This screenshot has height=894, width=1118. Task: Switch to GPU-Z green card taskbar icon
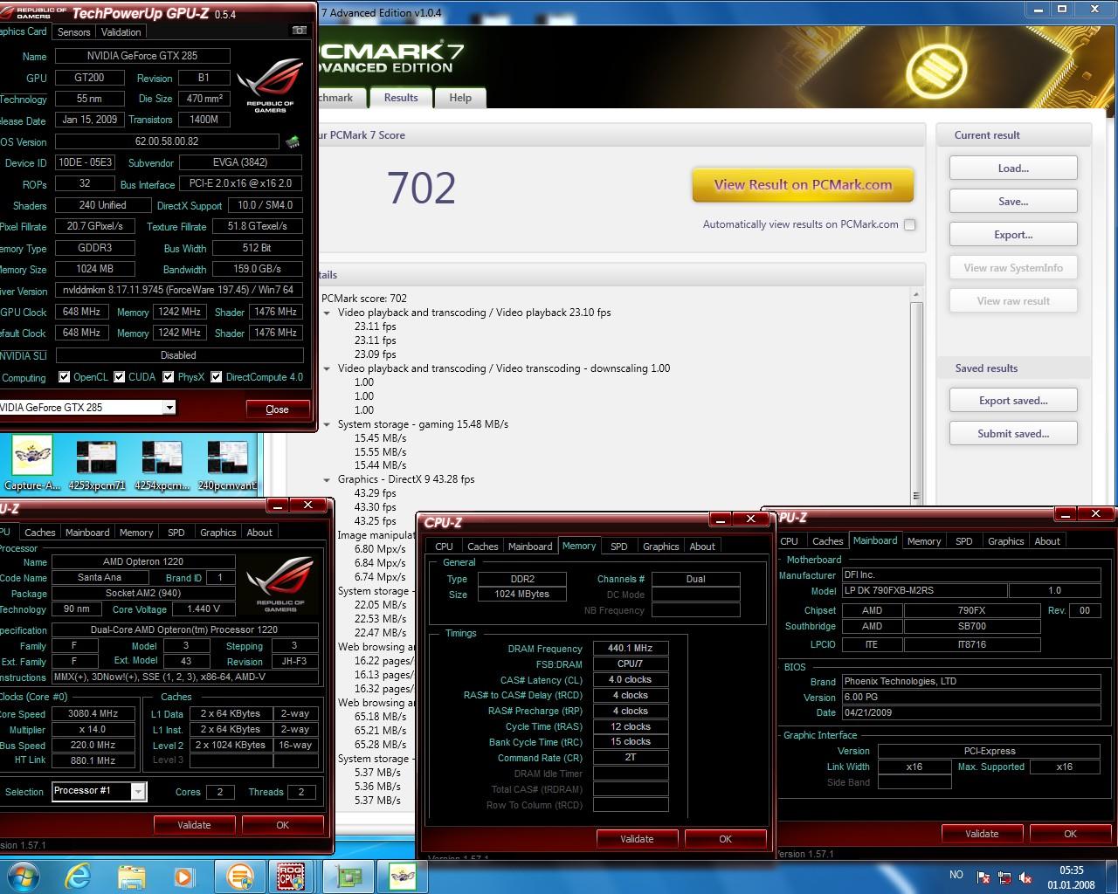coord(349,876)
